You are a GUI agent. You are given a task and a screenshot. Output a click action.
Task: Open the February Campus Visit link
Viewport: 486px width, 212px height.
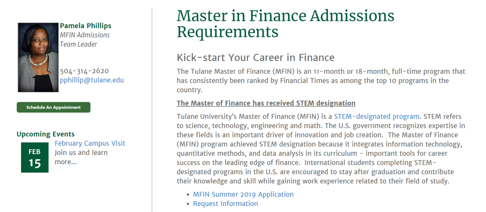(x=90, y=143)
